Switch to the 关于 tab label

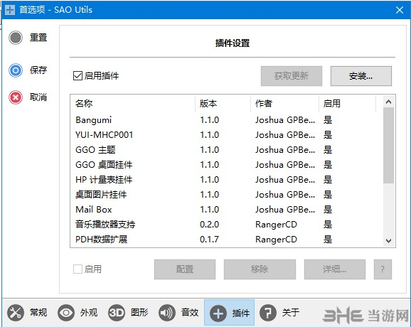coord(291,312)
